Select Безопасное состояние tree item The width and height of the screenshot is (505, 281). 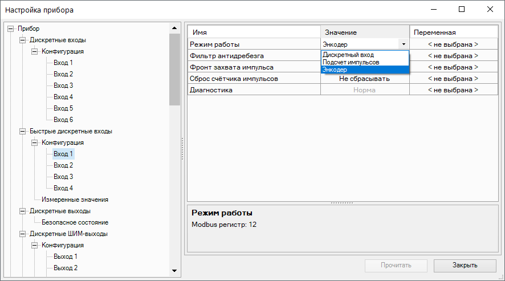[x=75, y=222]
